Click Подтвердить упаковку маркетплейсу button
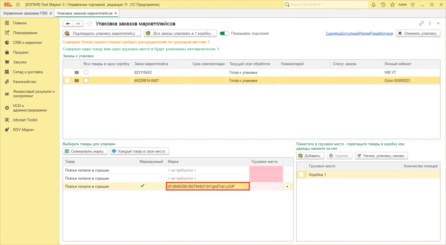446x245 pixels. point(102,34)
